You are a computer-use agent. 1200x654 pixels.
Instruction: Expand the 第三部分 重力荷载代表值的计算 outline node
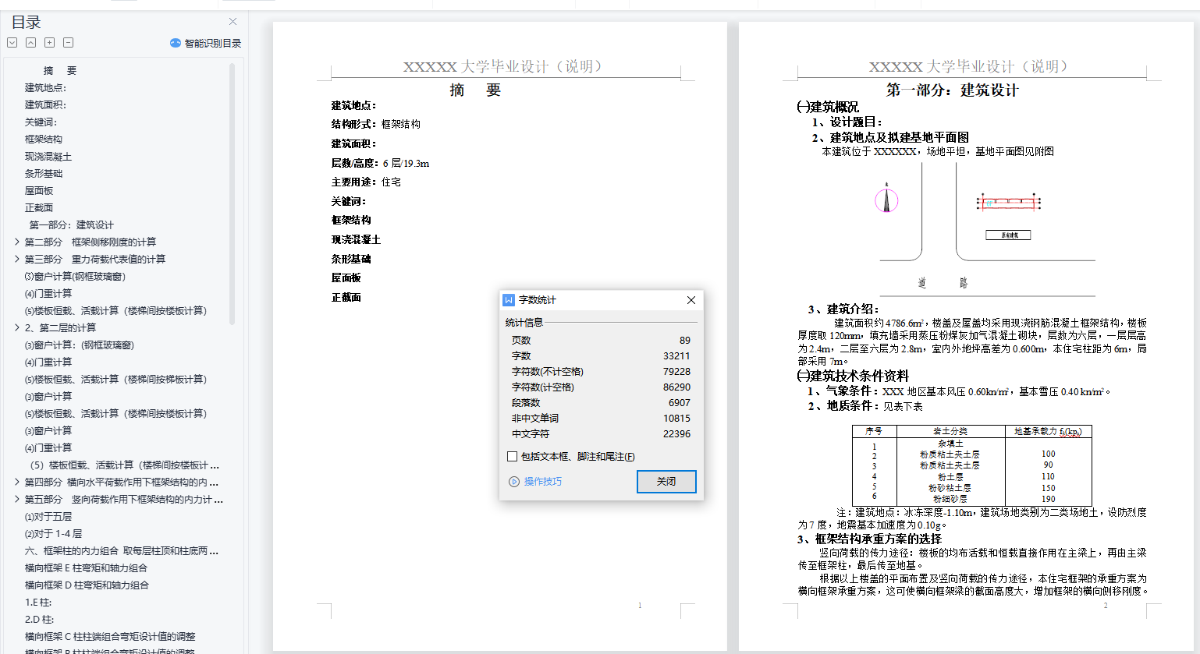16,259
